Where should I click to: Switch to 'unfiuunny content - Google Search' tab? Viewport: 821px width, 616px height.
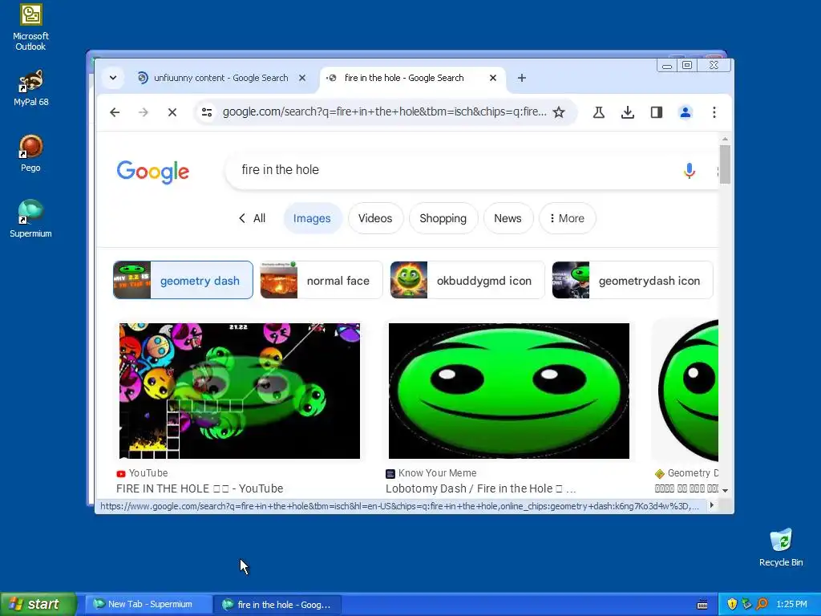(x=221, y=78)
